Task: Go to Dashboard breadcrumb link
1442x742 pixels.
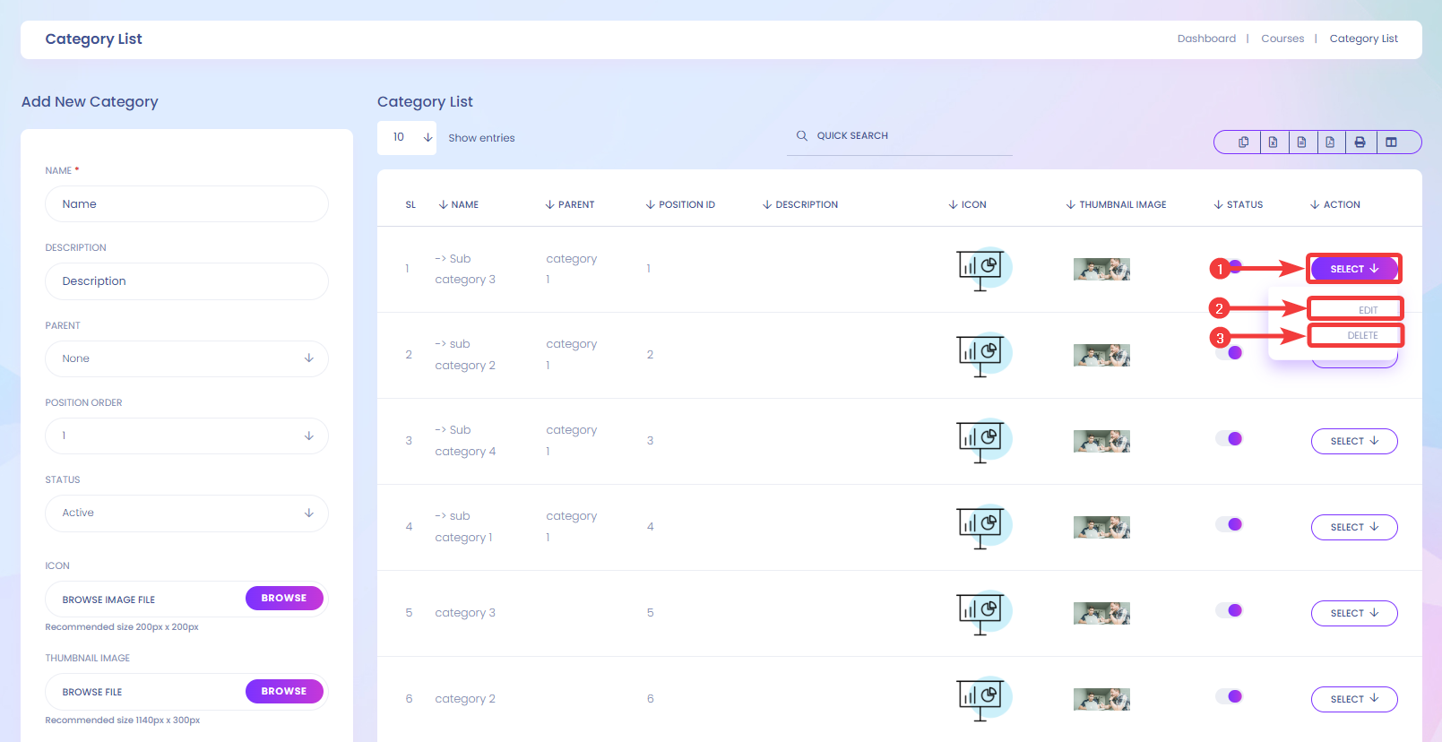Action: point(1206,39)
